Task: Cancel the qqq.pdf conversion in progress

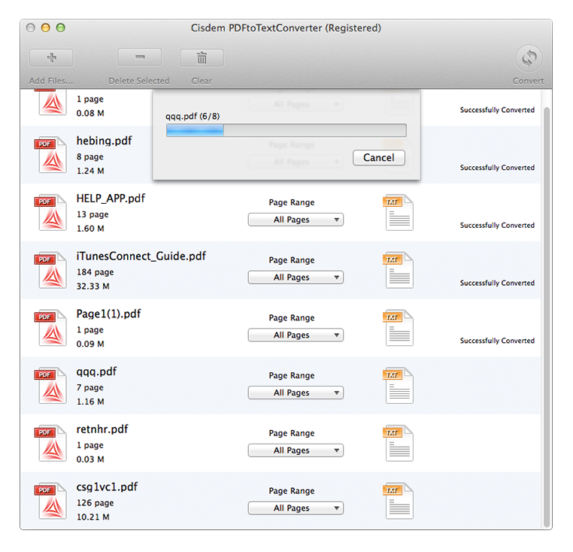Action: 378,158
